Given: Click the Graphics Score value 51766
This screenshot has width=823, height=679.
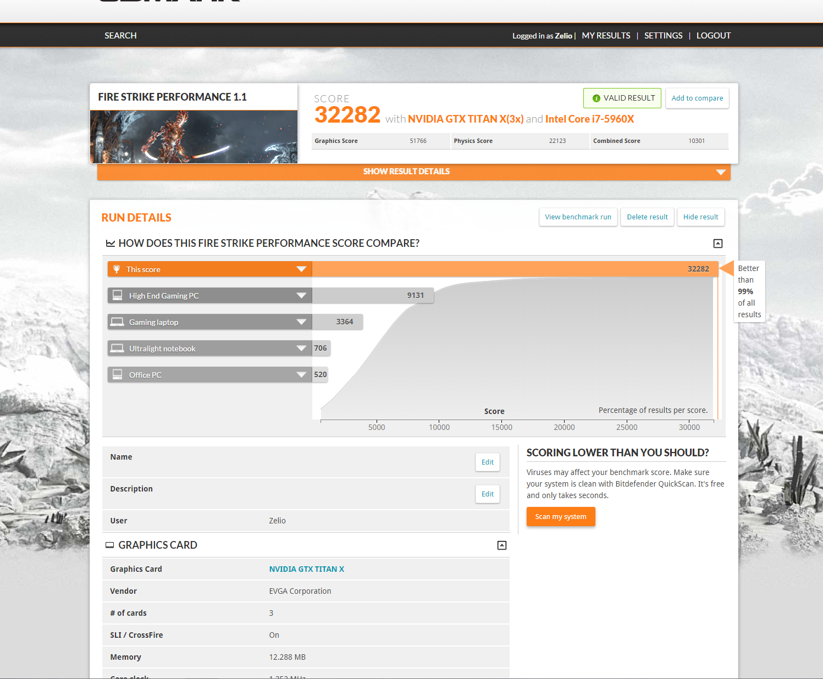Looking at the screenshot, I should coord(418,141).
